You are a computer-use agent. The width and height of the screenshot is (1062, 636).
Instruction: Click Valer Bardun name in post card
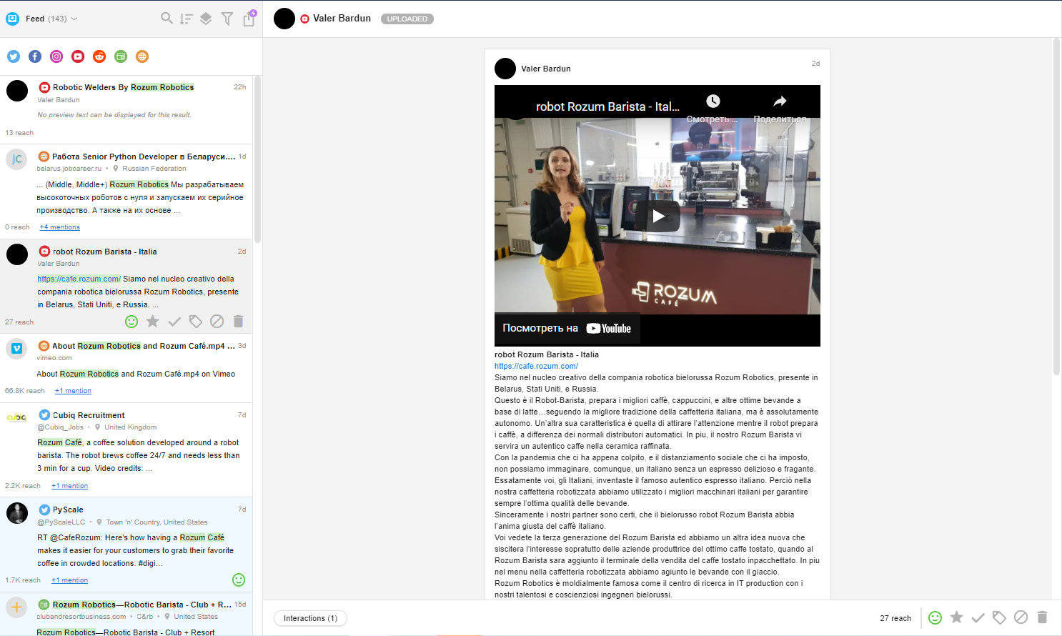[546, 69]
